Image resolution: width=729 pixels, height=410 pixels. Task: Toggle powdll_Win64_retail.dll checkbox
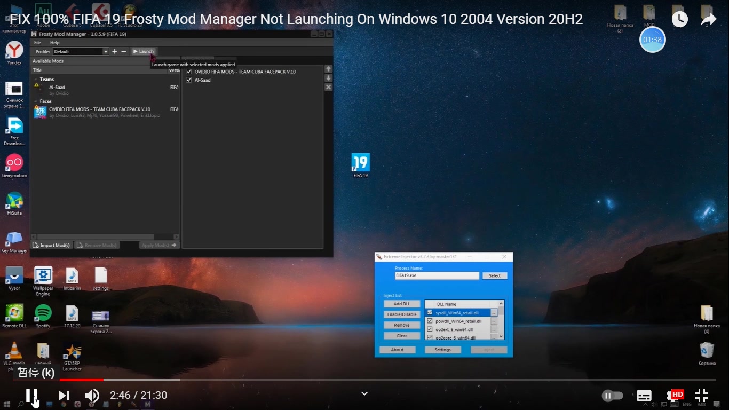click(x=430, y=321)
